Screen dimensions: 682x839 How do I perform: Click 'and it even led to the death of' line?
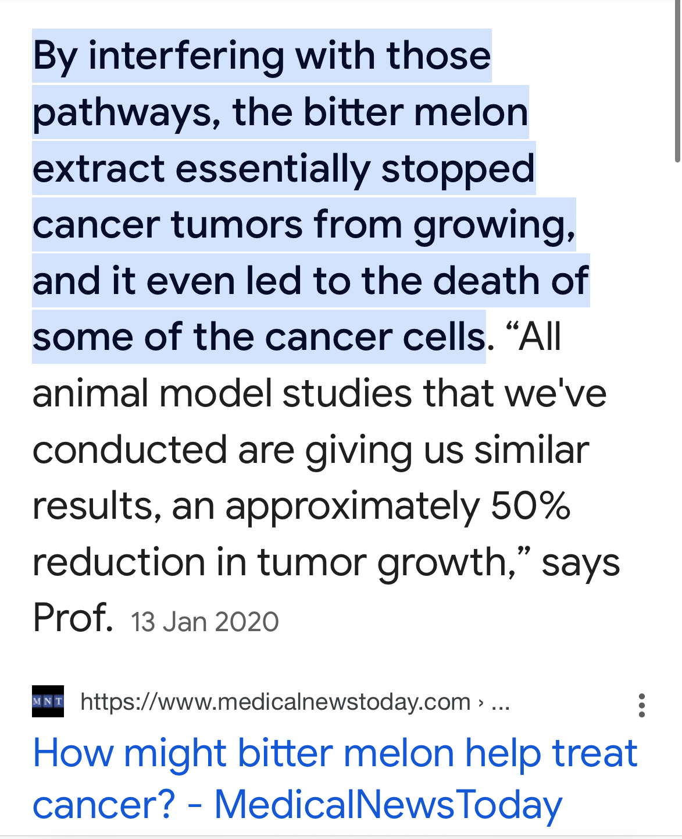310,281
